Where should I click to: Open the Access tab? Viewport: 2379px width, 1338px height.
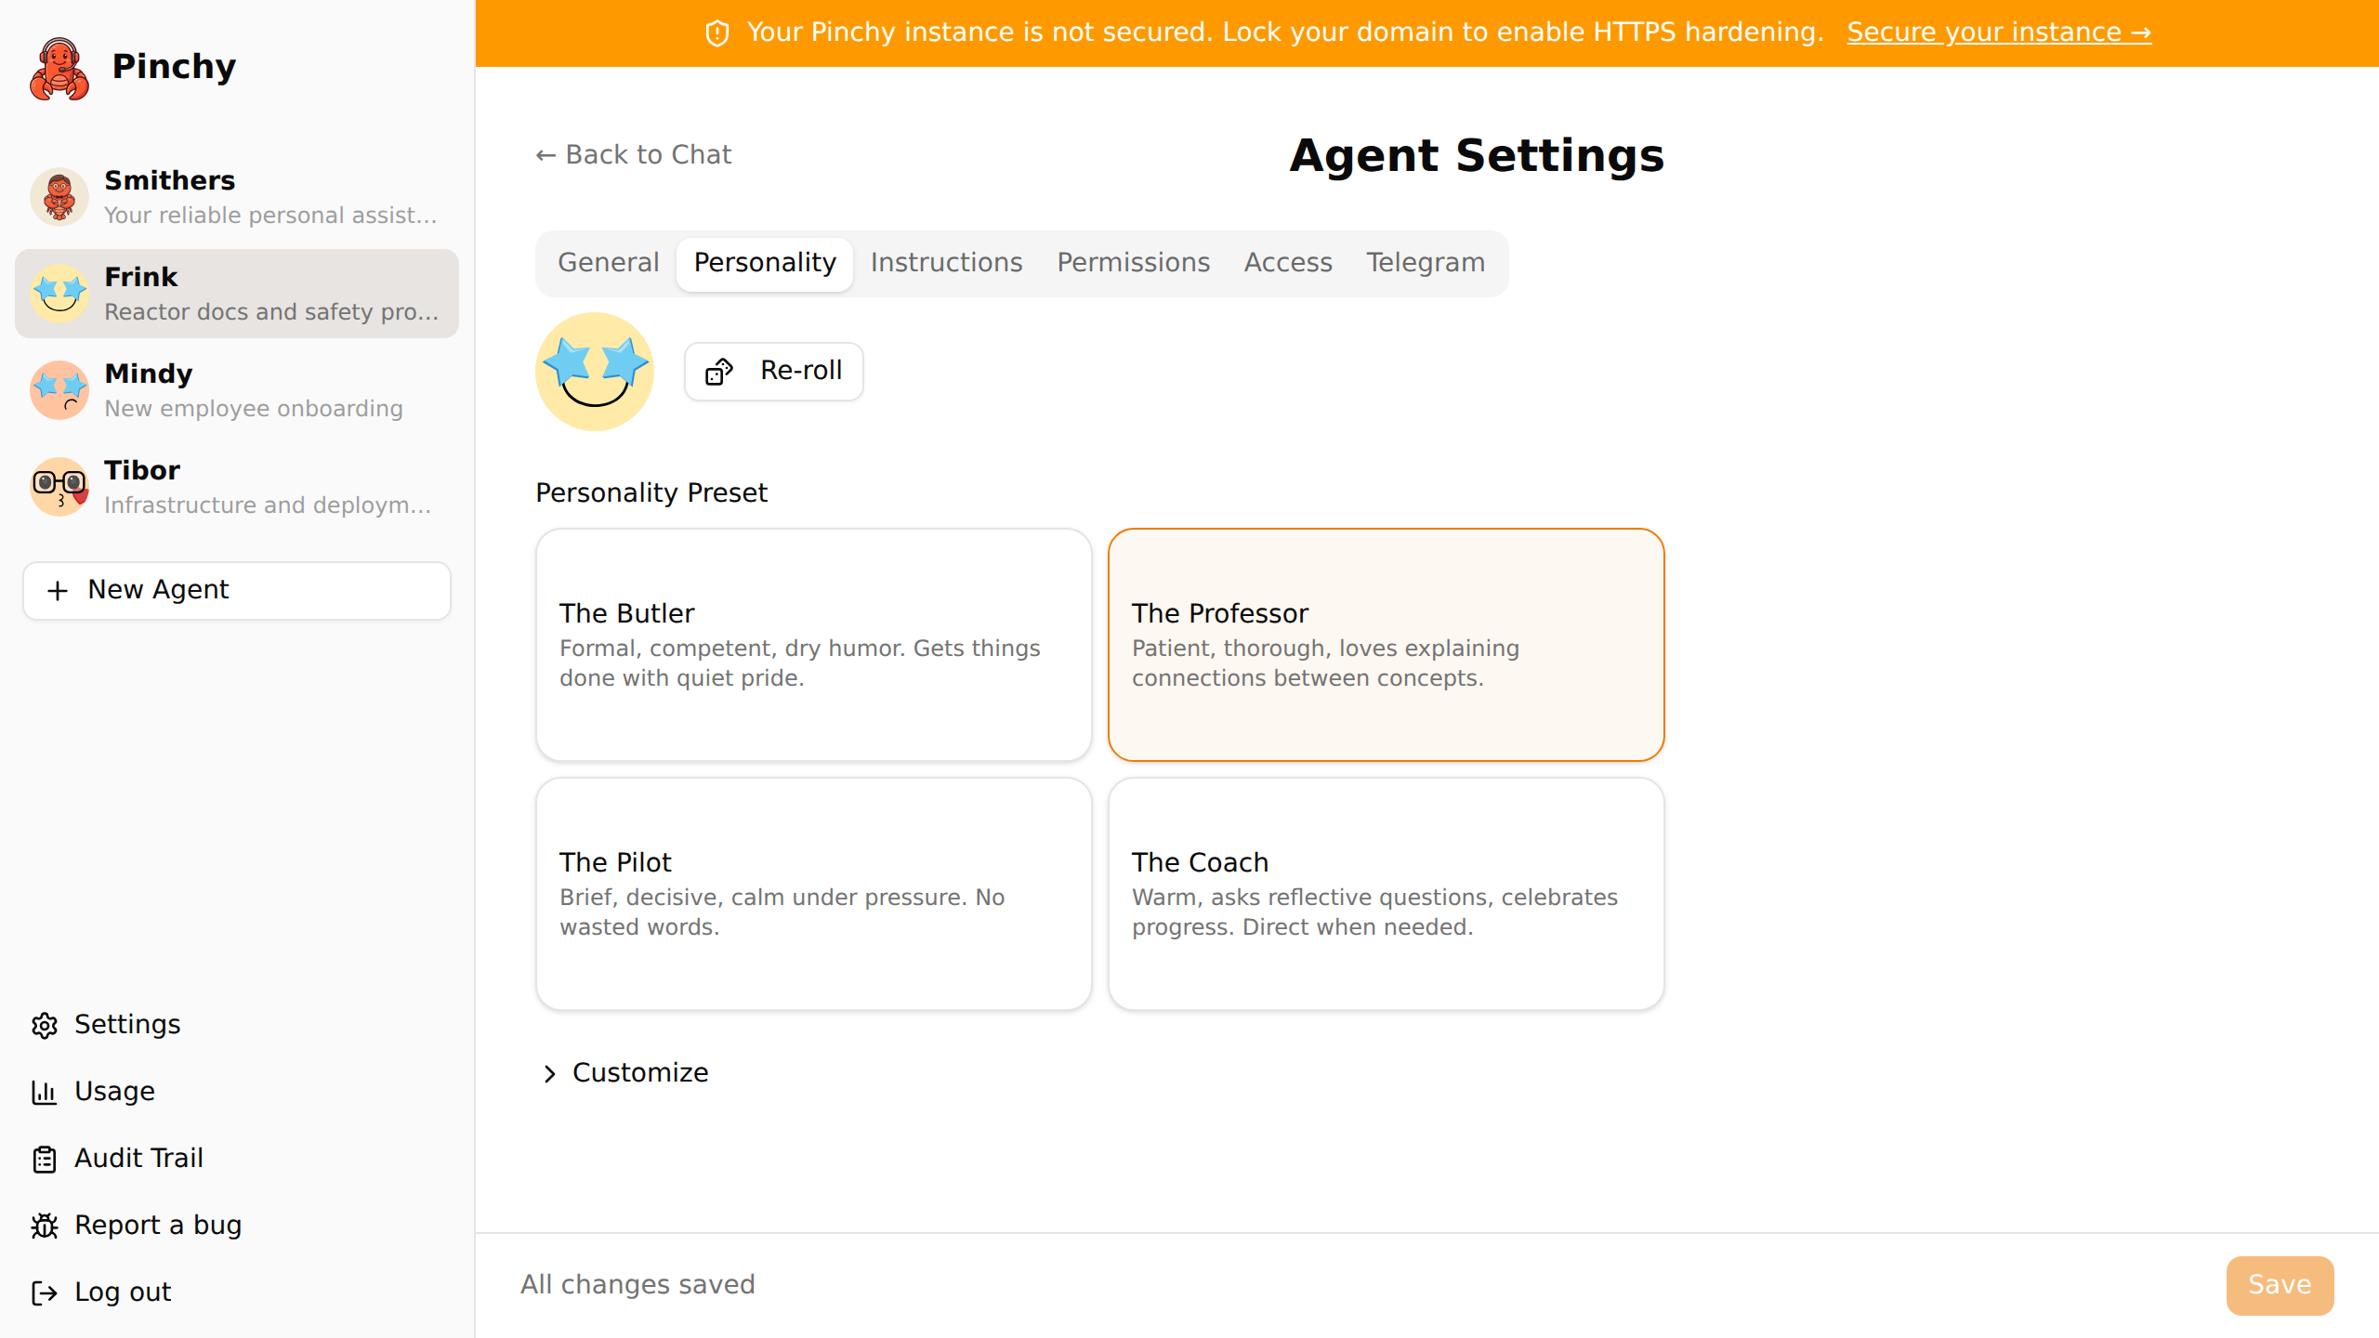pyautogui.click(x=1288, y=263)
